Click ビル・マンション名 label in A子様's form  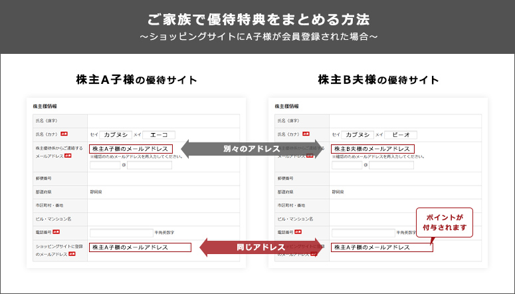coord(53,219)
